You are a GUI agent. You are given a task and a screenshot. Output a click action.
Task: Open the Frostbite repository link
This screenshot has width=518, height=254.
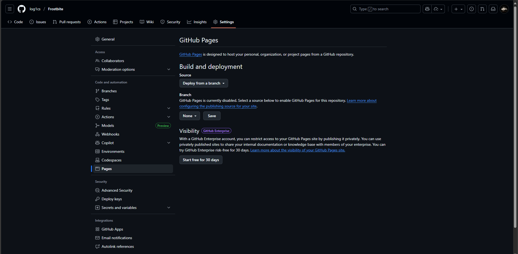56,9
